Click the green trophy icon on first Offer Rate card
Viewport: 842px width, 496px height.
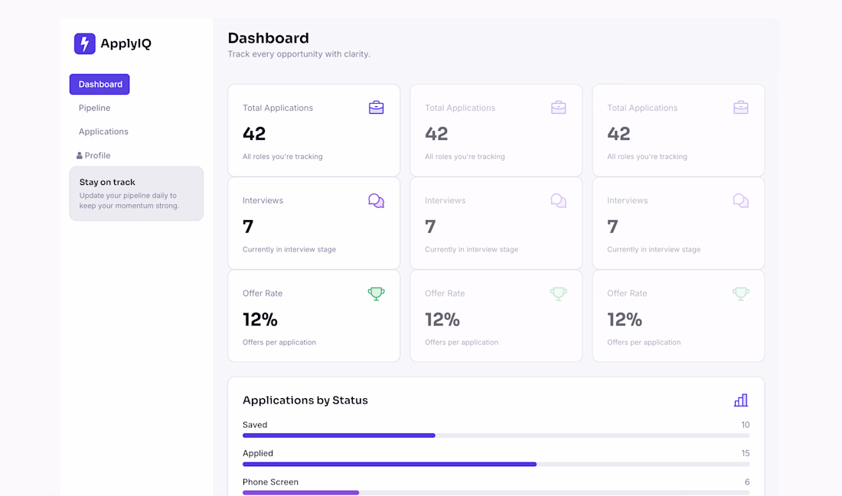pos(376,293)
